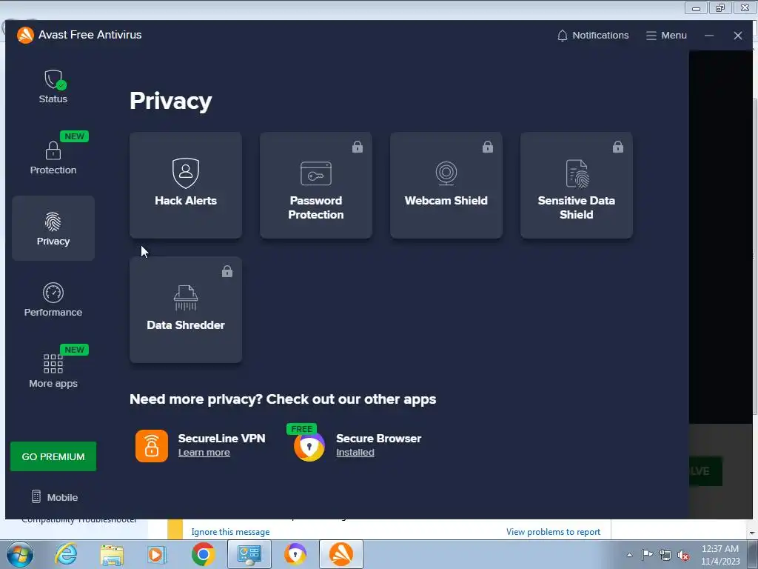Click View problems to report link
Image resolution: width=758 pixels, height=569 pixels.
554,532
